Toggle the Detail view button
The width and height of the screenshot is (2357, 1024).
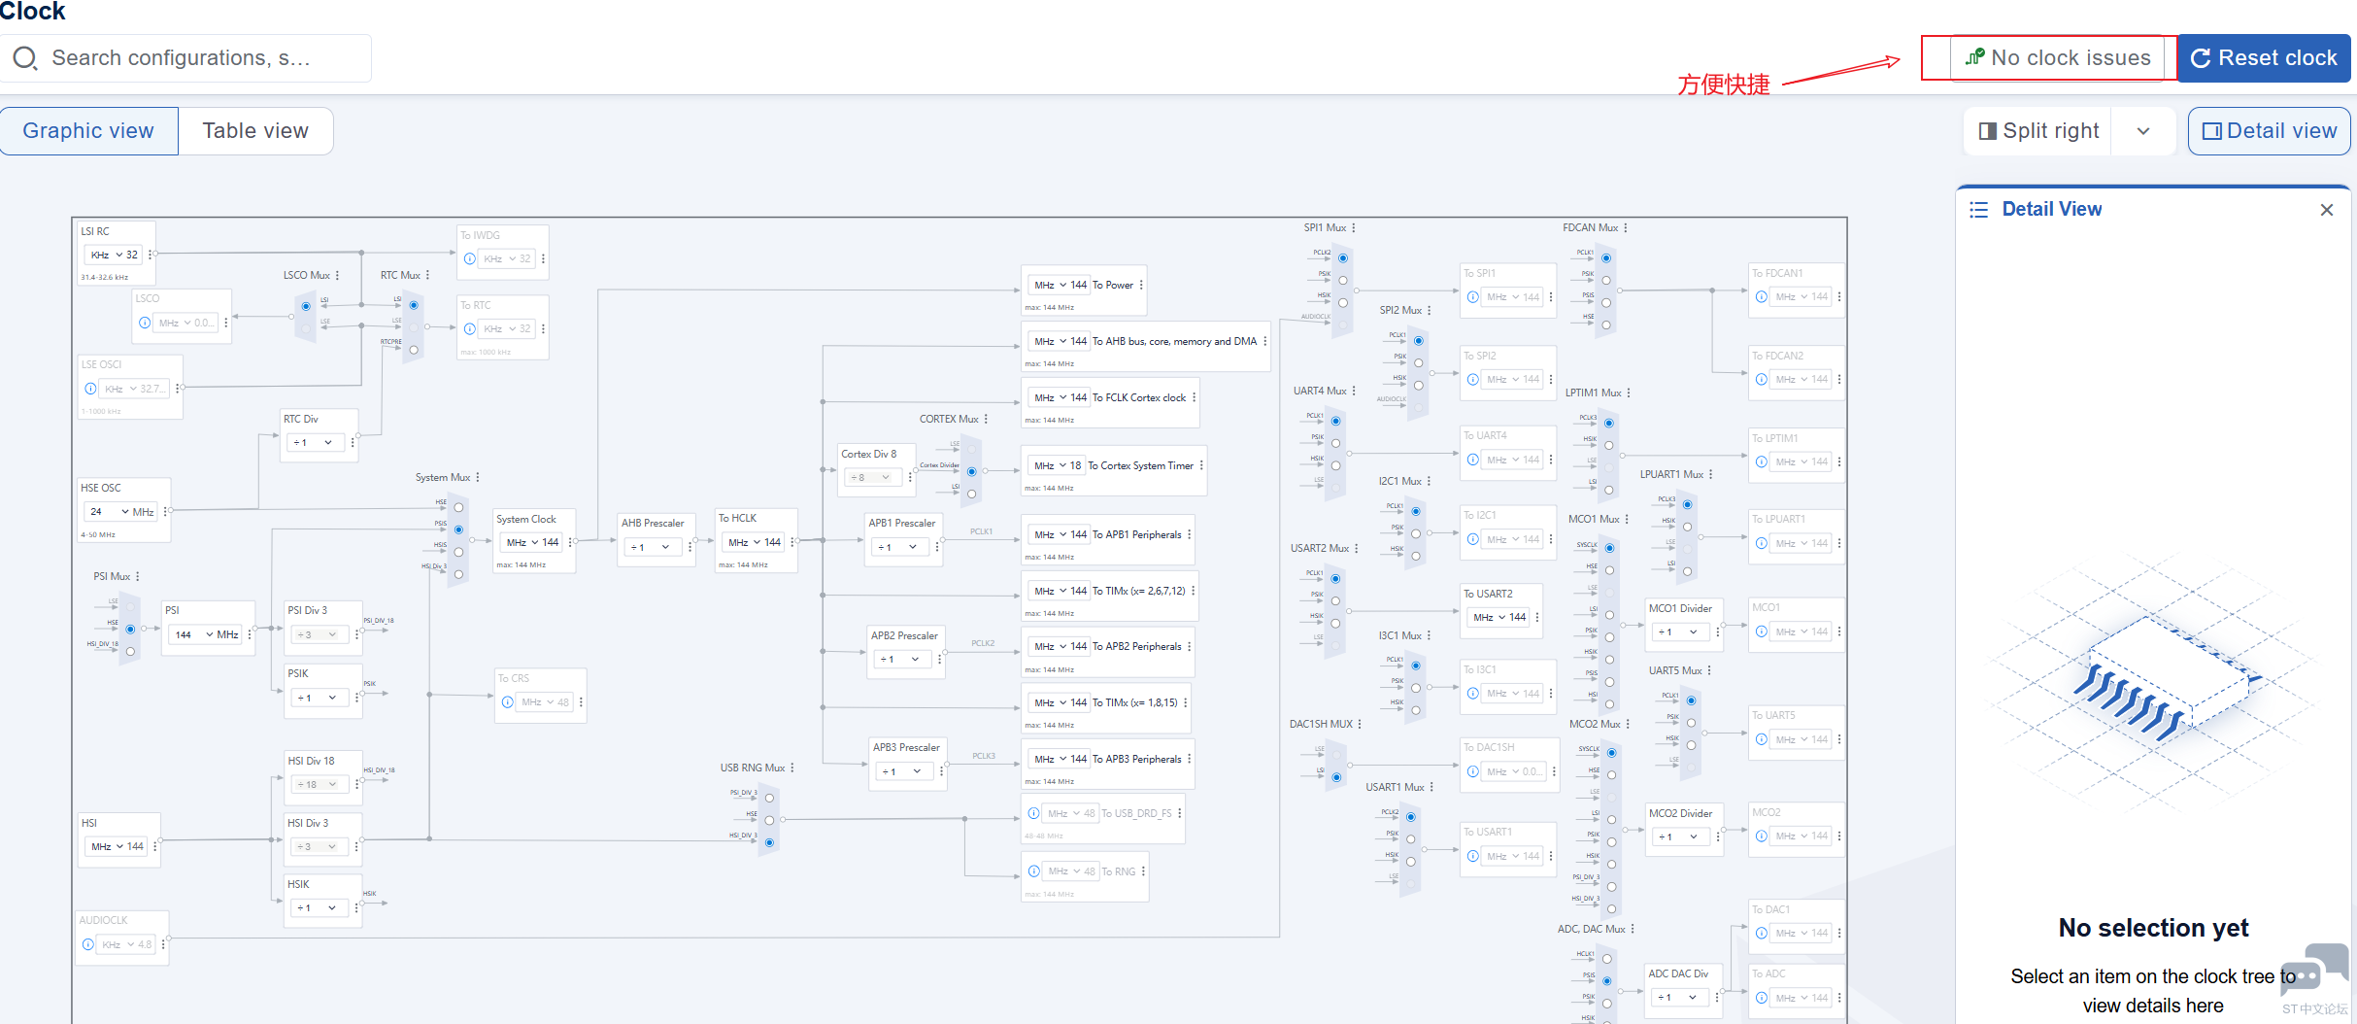coord(2270,131)
